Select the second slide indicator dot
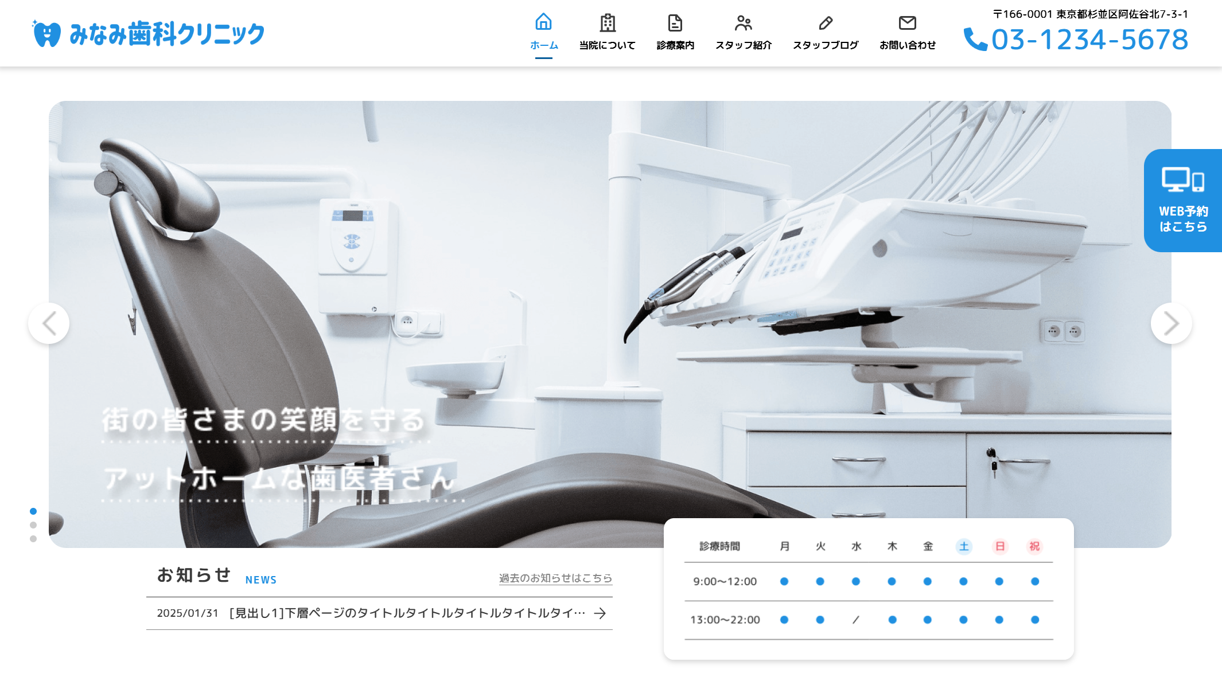 point(33,525)
